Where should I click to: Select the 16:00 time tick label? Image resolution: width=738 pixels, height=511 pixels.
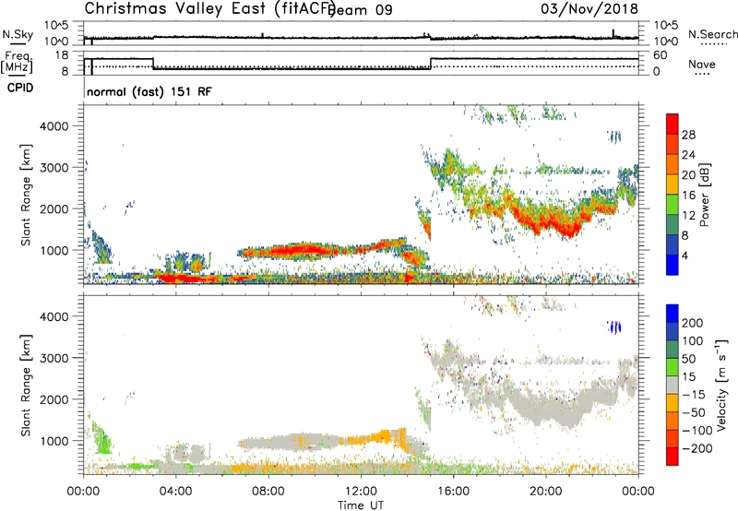click(453, 492)
